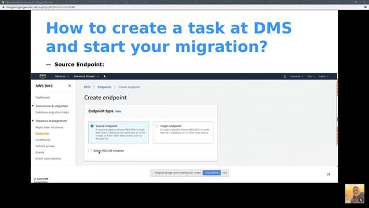The width and height of the screenshot is (369, 208).
Task: Open the Services dropdown menu
Action: point(62,76)
